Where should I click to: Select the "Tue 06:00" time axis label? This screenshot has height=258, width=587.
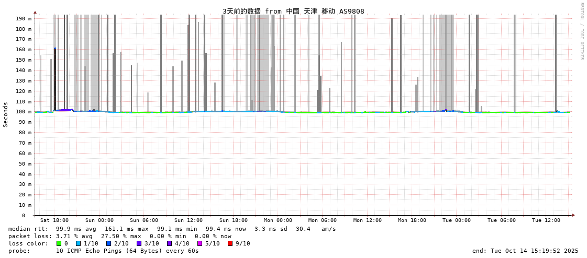(501, 220)
